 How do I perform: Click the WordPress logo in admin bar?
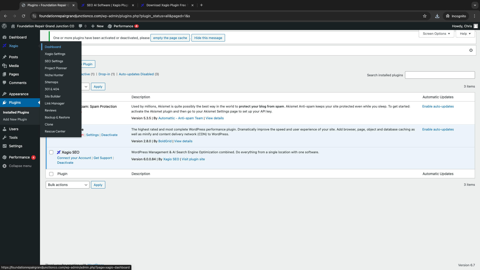coord(4,26)
